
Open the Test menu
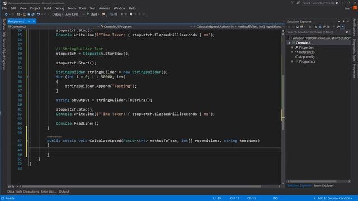(x=92, y=8)
